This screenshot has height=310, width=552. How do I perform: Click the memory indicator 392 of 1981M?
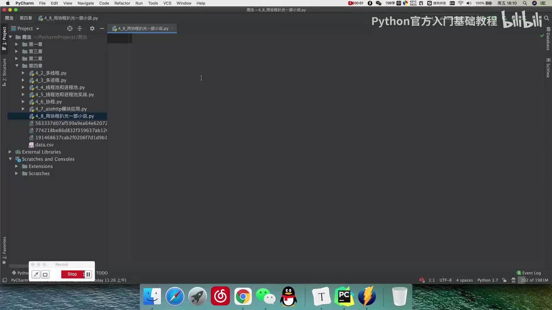pos(534,280)
